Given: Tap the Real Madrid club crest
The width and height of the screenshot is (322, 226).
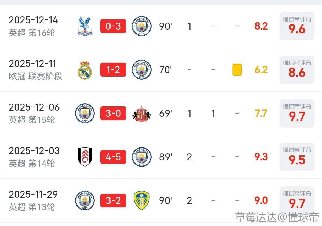Looking at the screenshot, I should pos(85,70).
